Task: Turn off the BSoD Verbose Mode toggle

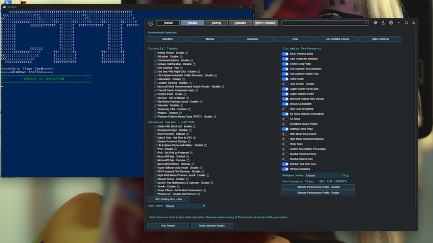Action: (x=285, y=54)
